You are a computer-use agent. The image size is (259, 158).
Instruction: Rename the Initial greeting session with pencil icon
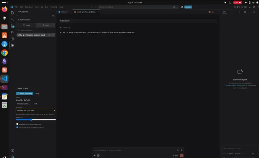(49, 35)
